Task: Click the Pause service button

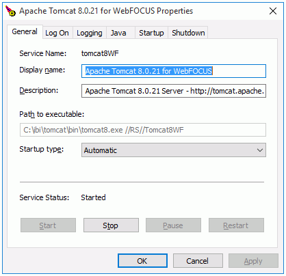Action: [173, 225]
